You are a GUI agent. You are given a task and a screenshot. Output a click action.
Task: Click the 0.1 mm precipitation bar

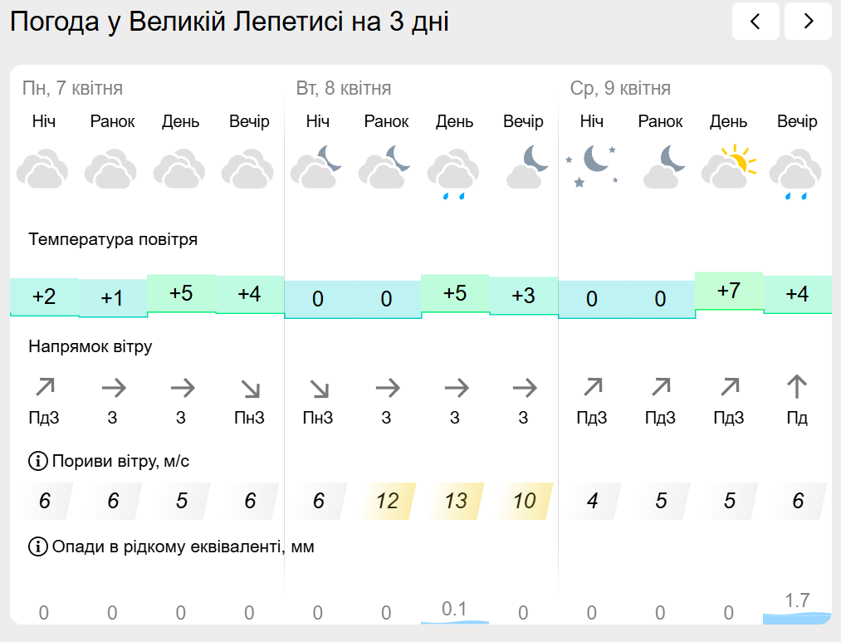455,622
